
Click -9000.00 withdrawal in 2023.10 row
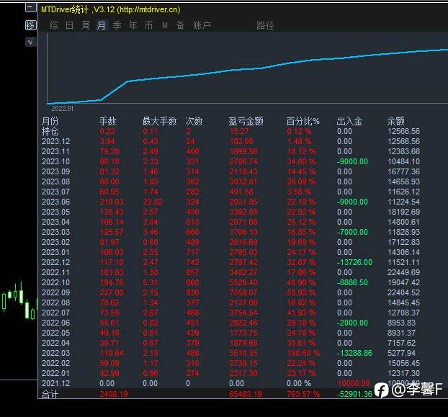pyautogui.click(x=352, y=161)
